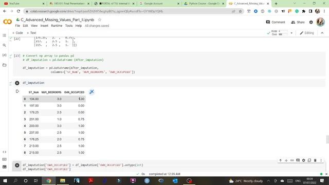Open the Editing mode dropdown
329x185 pixels.
(307, 33)
